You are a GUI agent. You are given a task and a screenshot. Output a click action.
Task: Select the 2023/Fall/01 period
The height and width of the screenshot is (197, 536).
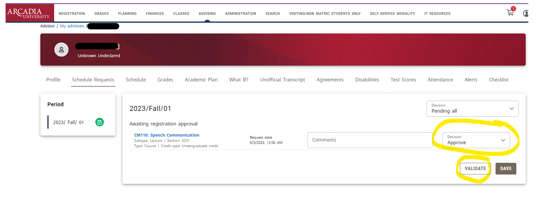click(68, 122)
